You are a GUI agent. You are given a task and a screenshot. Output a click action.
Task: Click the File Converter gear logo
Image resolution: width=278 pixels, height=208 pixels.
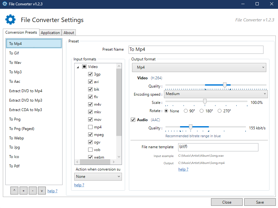pyautogui.click(x=10, y=20)
